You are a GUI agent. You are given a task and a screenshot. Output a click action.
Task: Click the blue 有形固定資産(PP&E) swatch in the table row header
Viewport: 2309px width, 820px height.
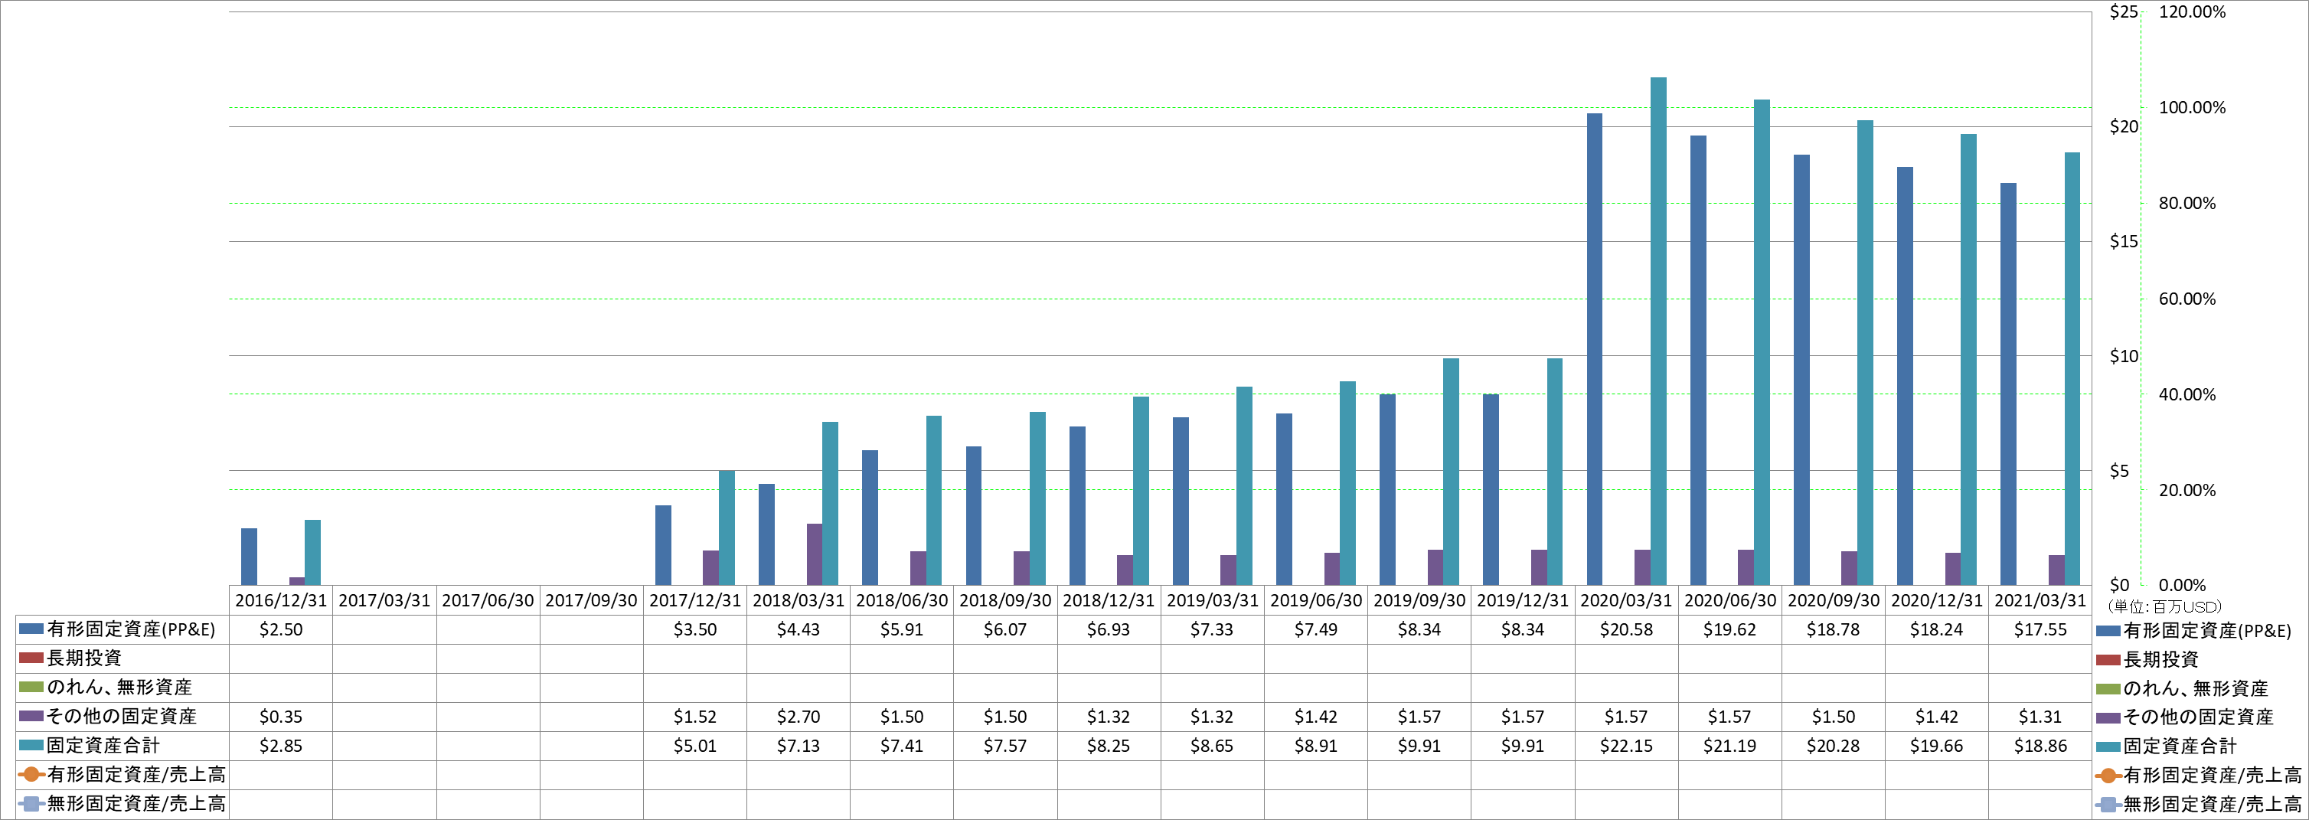(x=31, y=629)
